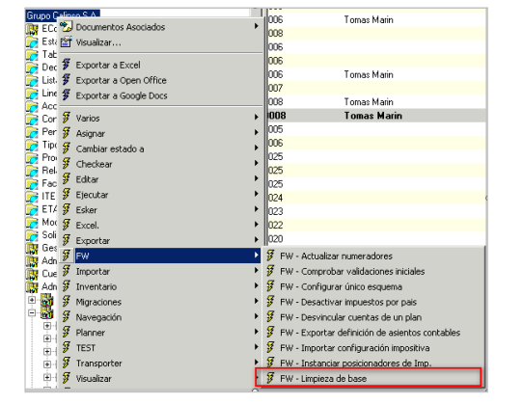Click the folder icon beside ITE tree entry
The width and height of the screenshot is (523, 404).
pos(32,197)
